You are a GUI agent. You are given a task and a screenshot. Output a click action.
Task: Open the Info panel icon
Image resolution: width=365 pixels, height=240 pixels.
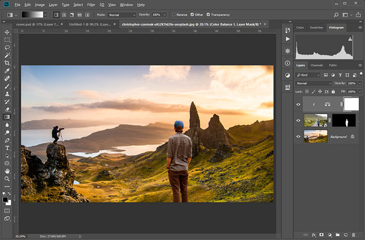click(x=288, y=63)
